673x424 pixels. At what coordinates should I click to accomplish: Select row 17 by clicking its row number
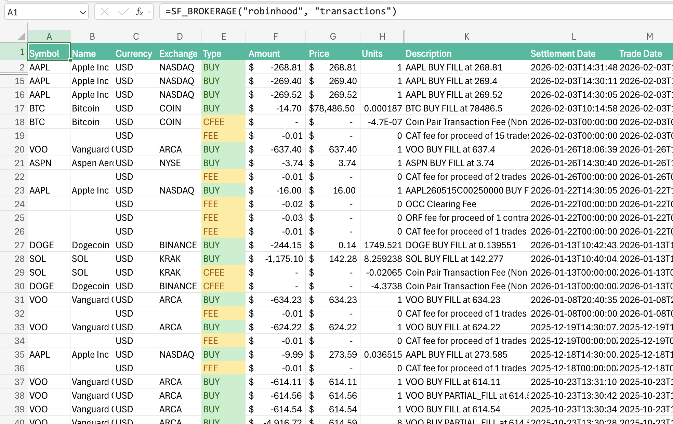coord(19,108)
